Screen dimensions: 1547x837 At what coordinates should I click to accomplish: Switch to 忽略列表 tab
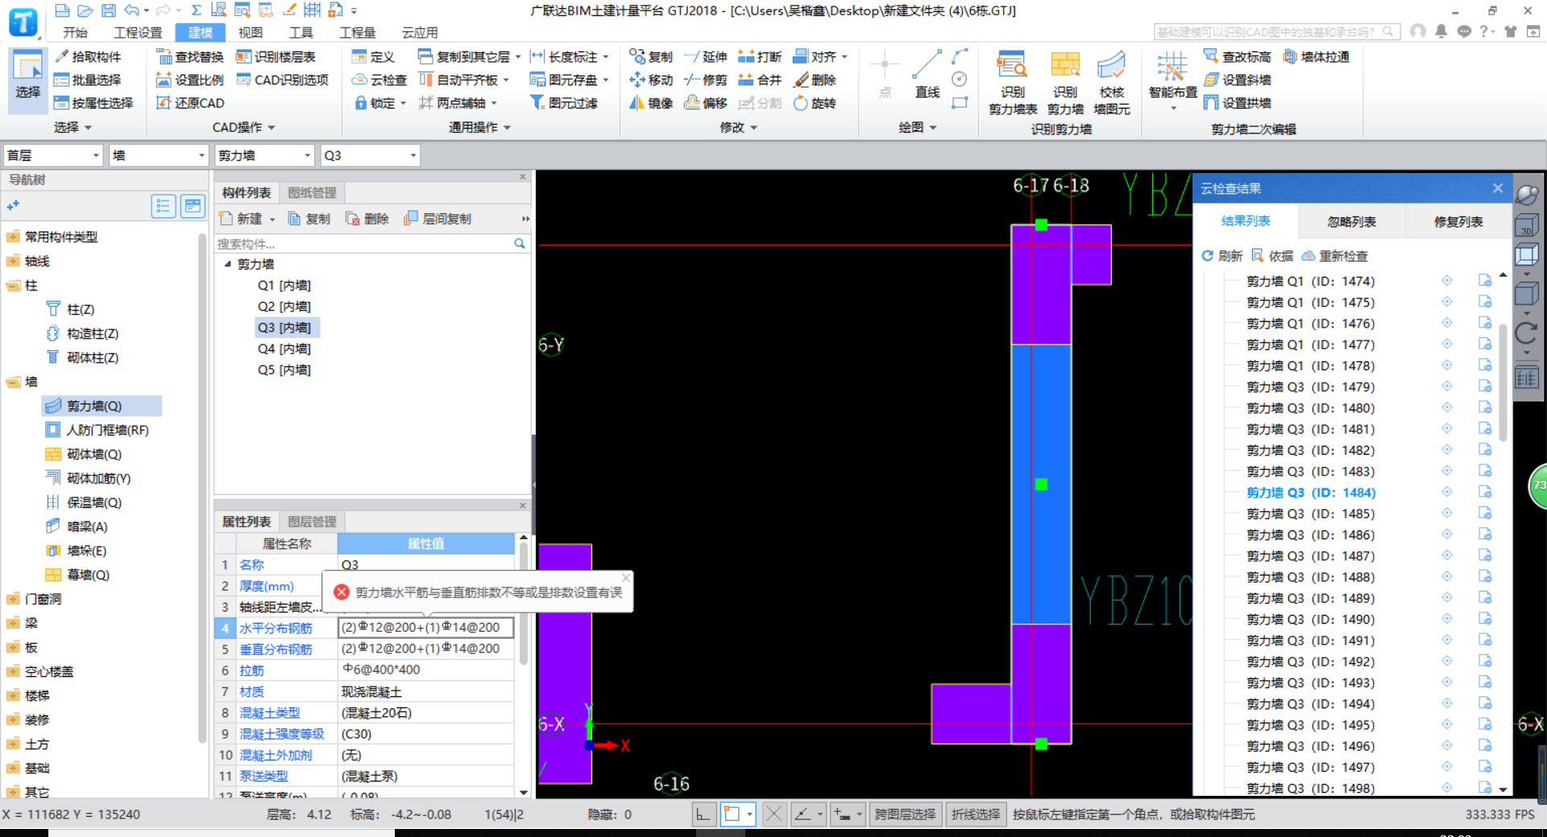tap(1351, 221)
